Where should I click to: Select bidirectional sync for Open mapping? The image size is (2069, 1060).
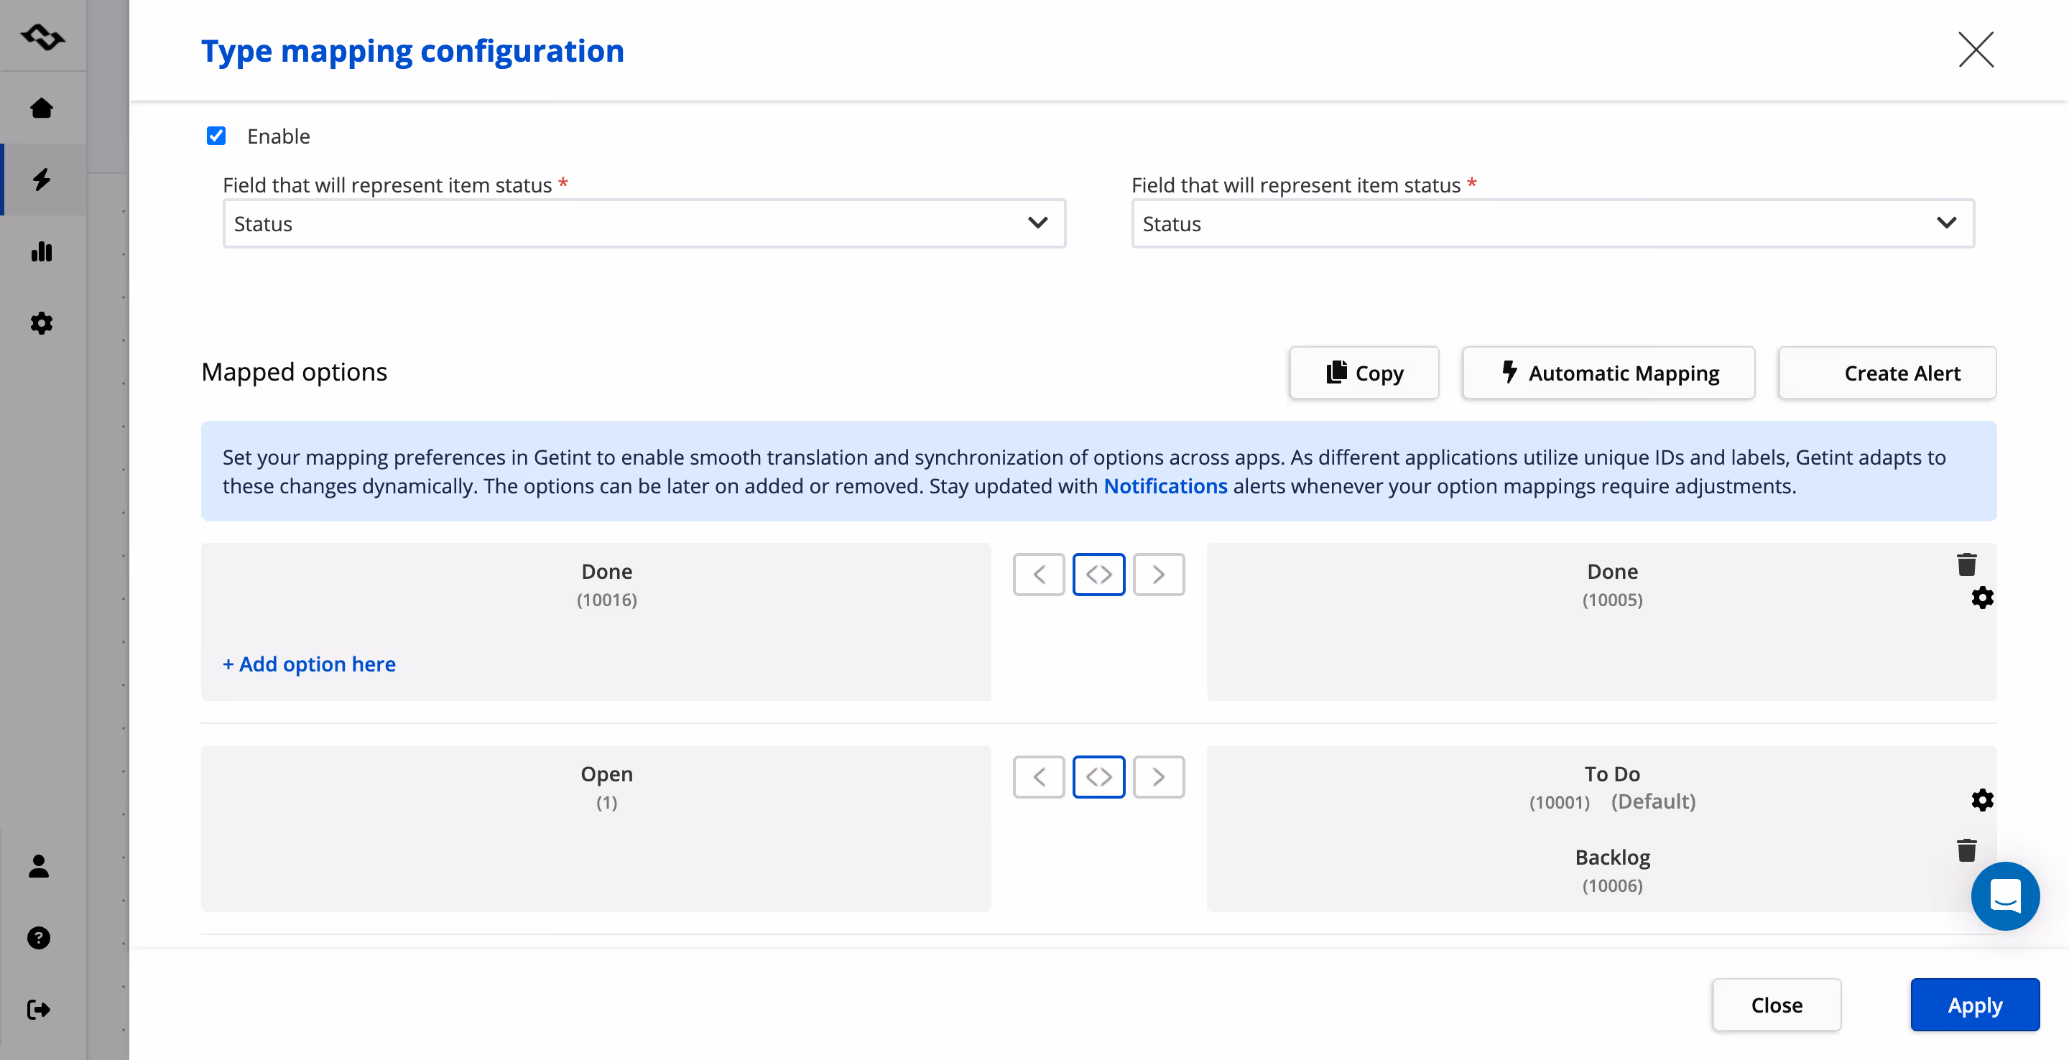1098,776
